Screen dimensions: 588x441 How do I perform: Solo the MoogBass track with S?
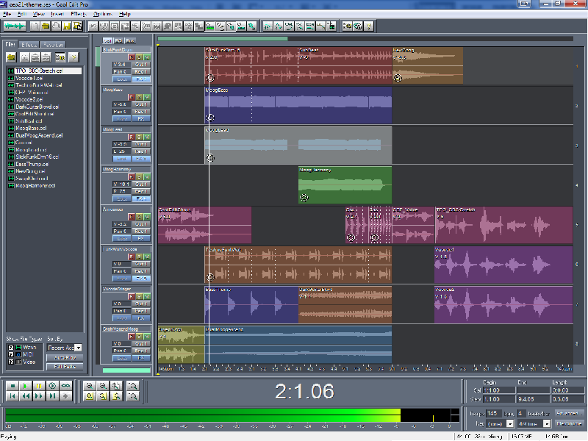(139, 98)
